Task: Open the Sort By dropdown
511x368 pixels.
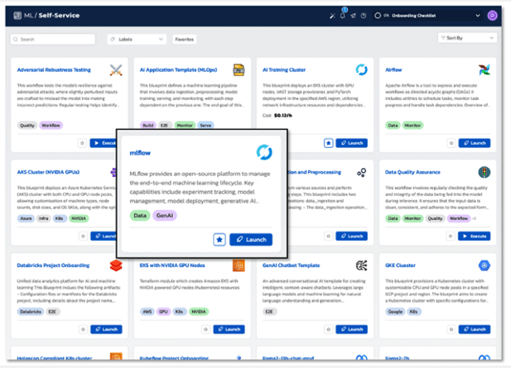Action: [x=467, y=38]
